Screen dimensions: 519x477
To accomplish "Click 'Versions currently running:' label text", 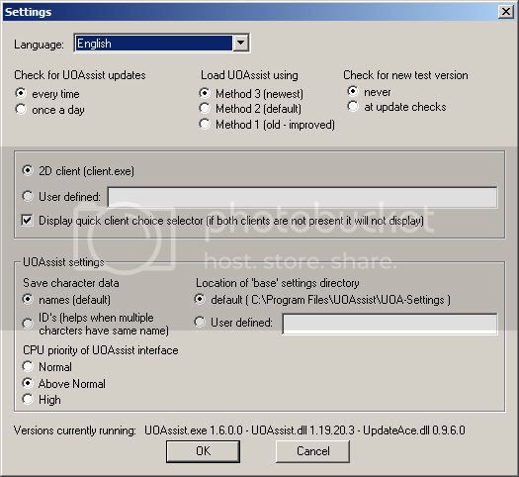I will pos(75,430).
